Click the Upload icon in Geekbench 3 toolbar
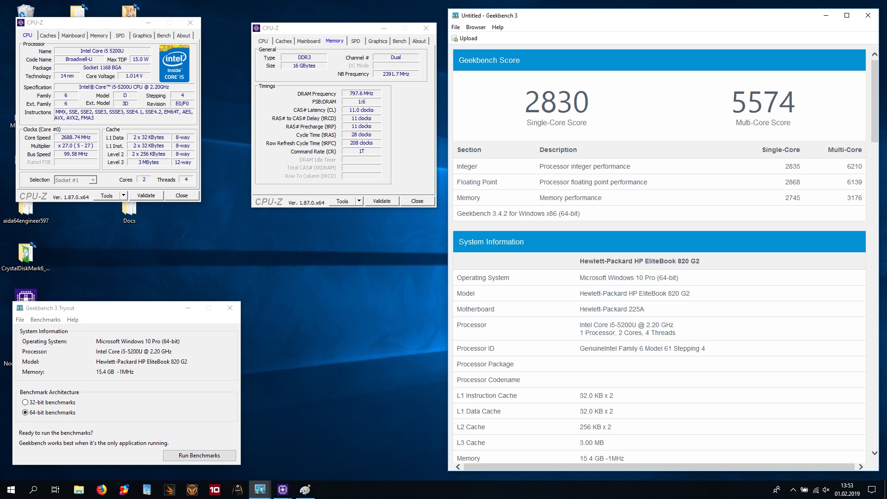This screenshot has width=887, height=499. click(455, 38)
